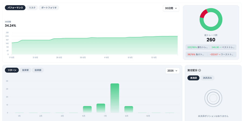
Task: Click the 222/85% winning trades stat
Action: (x=197, y=47)
